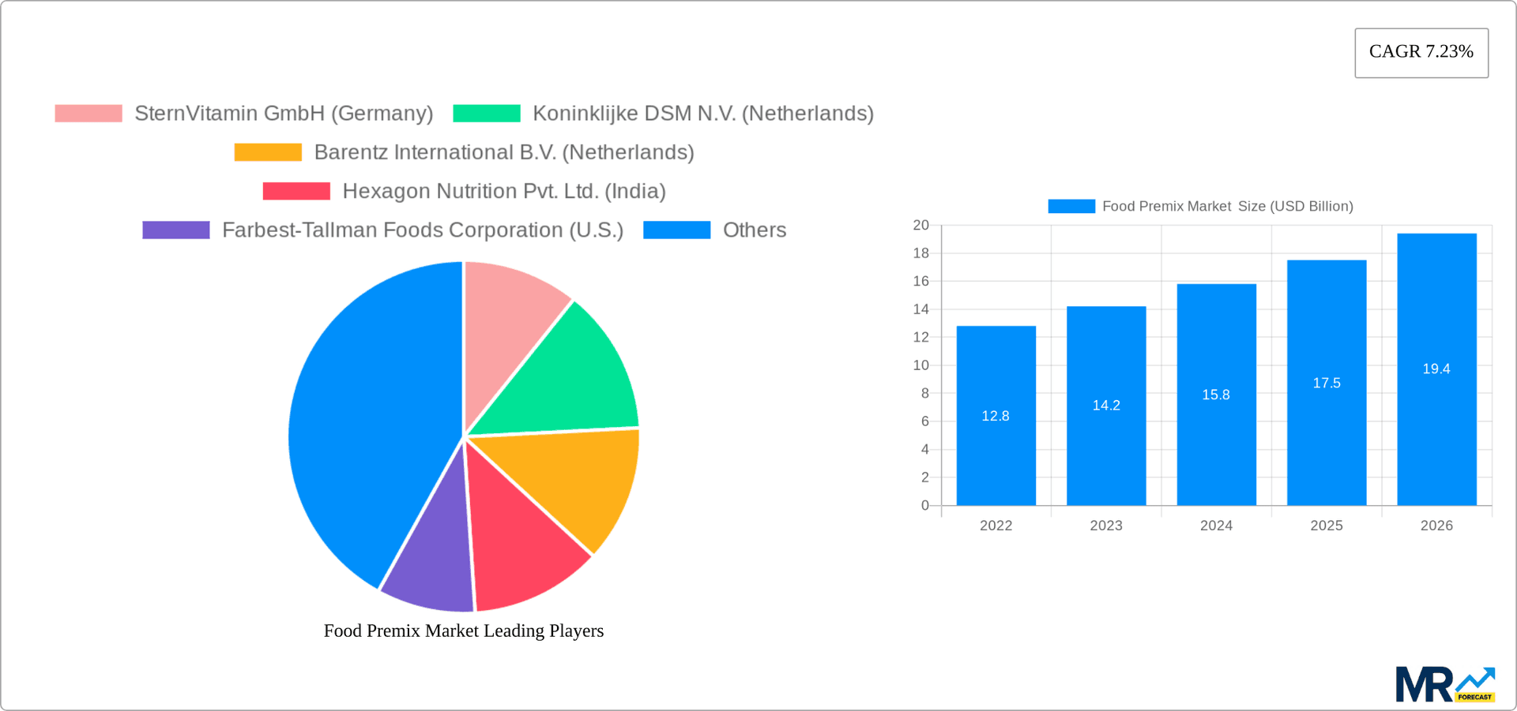Image resolution: width=1517 pixels, height=711 pixels.
Task: Click the Barentz International B.V. legend label
Action: click(x=504, y=152)
